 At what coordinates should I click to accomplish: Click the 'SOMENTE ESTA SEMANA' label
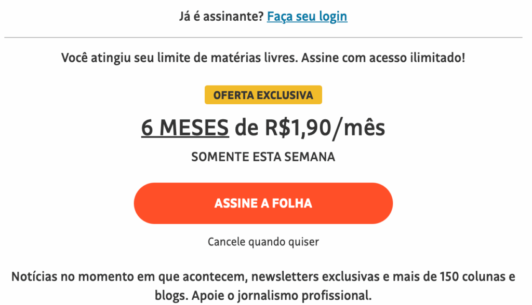(263, 157)
